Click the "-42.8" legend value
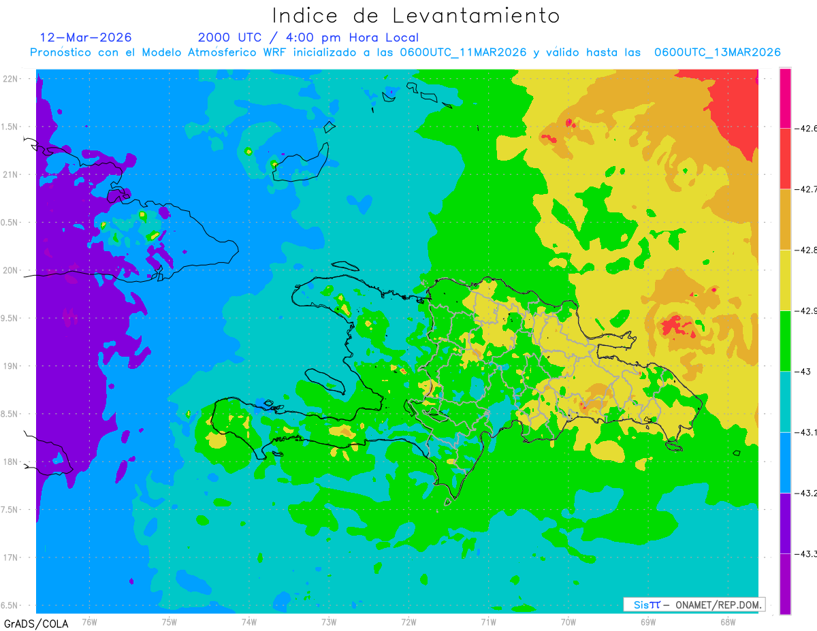Viewport: 817px width, 631px height. 806,250
